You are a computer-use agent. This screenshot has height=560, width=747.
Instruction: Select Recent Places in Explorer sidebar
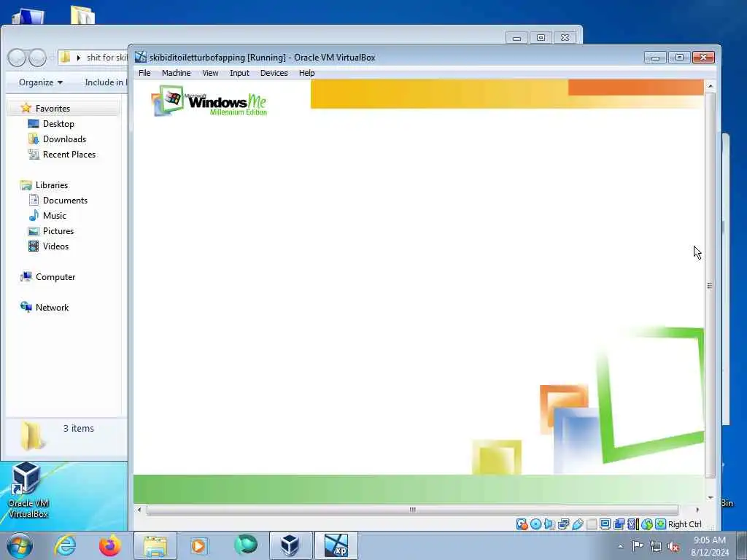(69, 155)
